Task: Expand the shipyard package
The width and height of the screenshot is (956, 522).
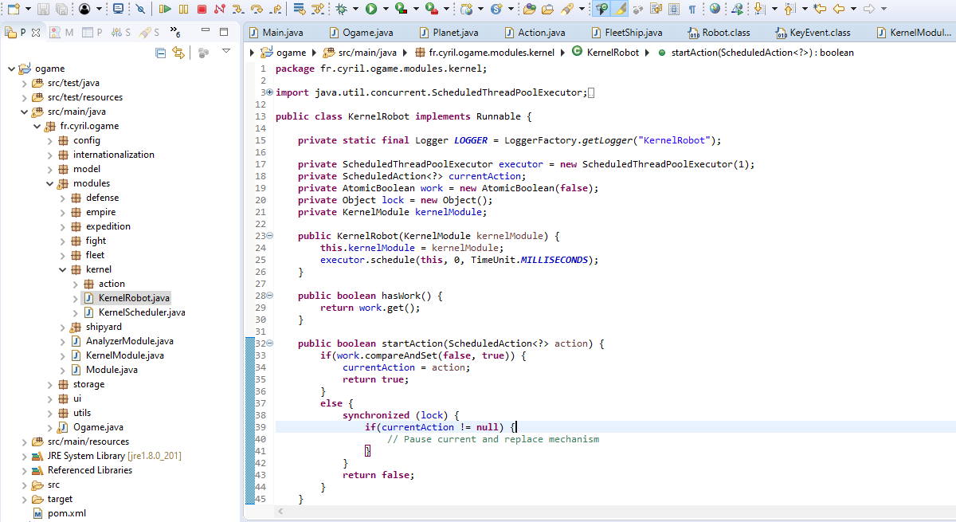Action: coord(63,327)
